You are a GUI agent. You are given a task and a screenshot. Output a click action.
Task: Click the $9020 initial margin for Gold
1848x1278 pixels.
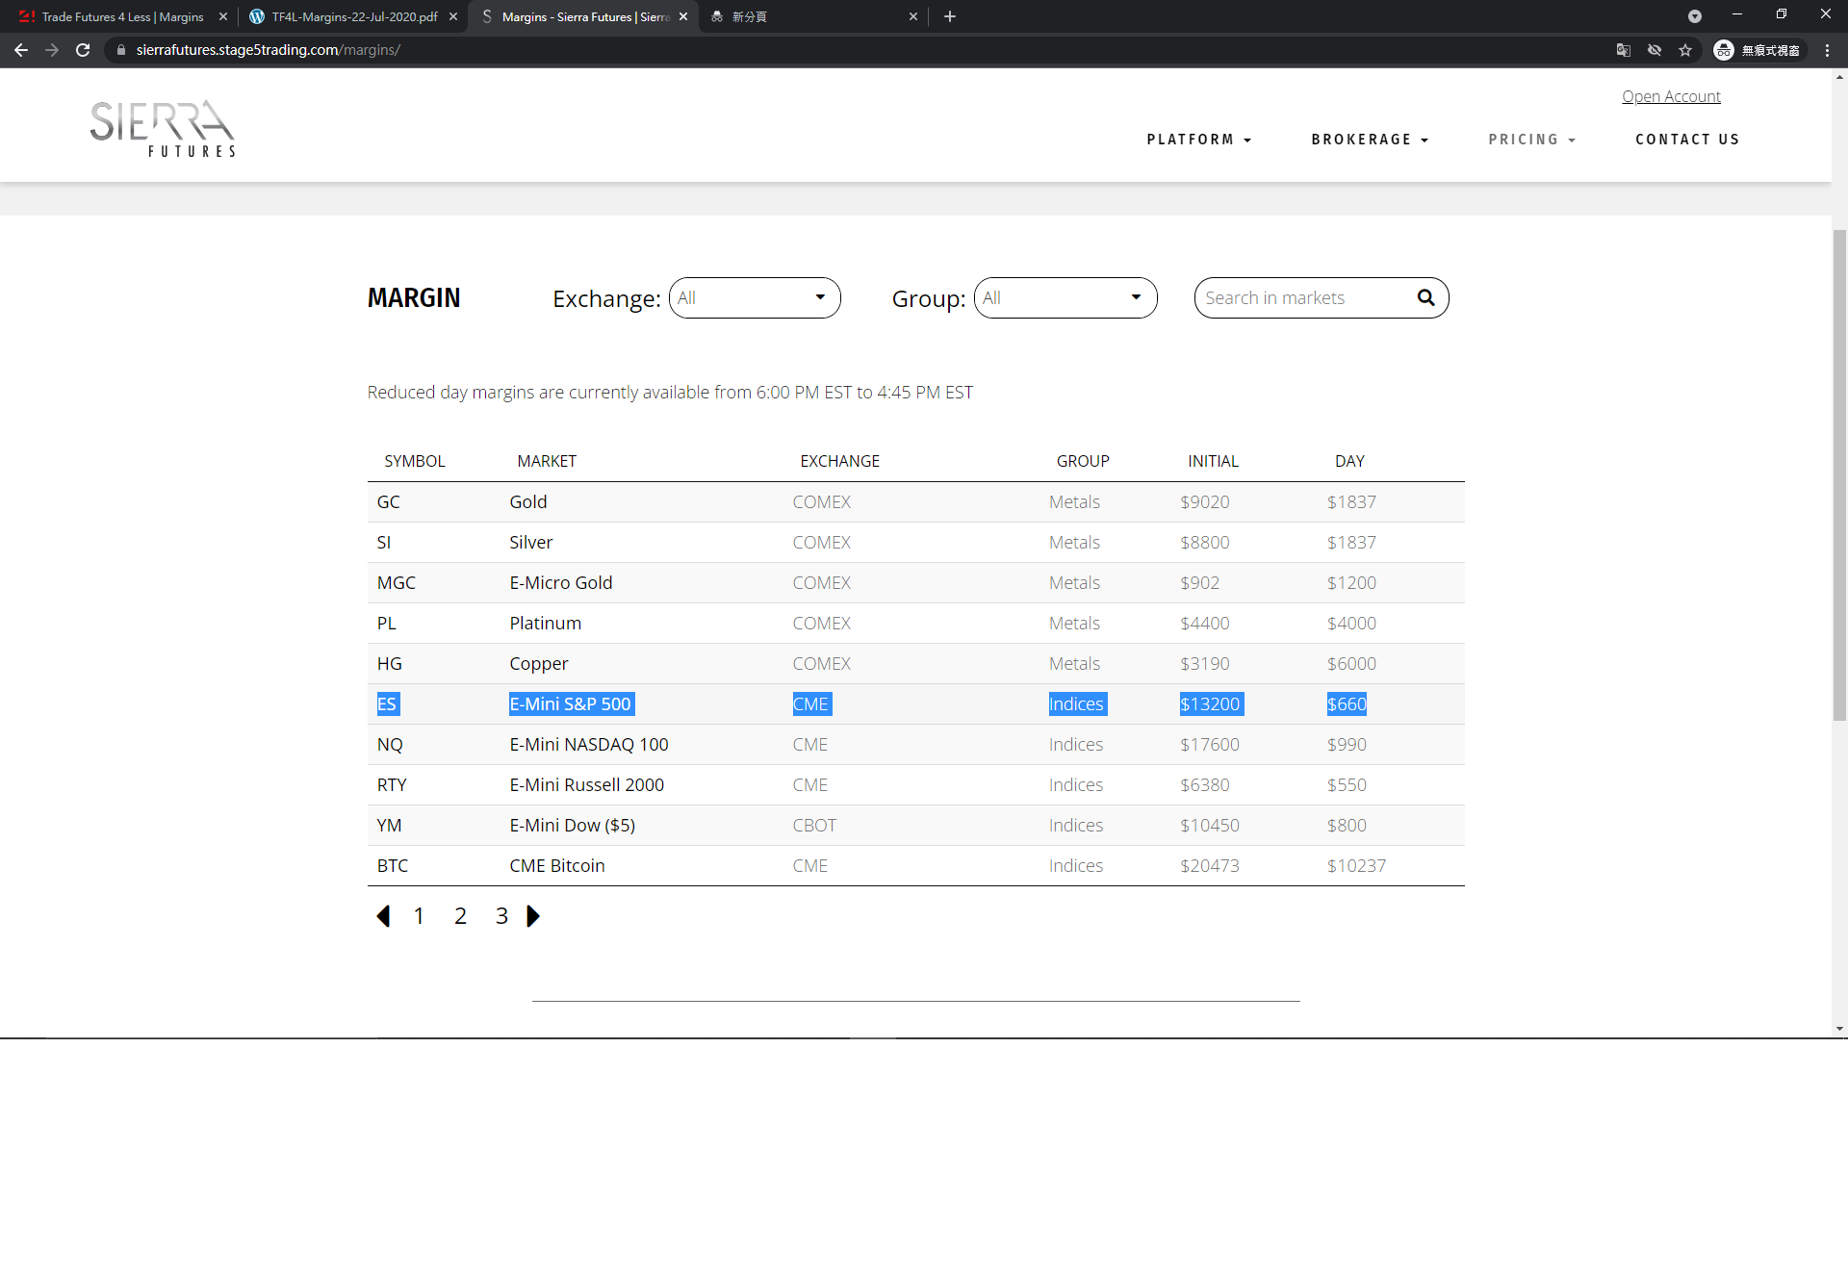(1205, 502)
